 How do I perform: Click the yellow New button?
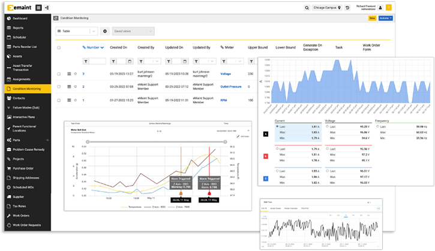click(x=372, y=19)
